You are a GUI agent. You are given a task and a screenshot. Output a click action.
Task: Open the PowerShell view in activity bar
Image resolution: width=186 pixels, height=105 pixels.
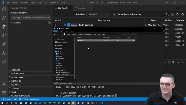4,62
